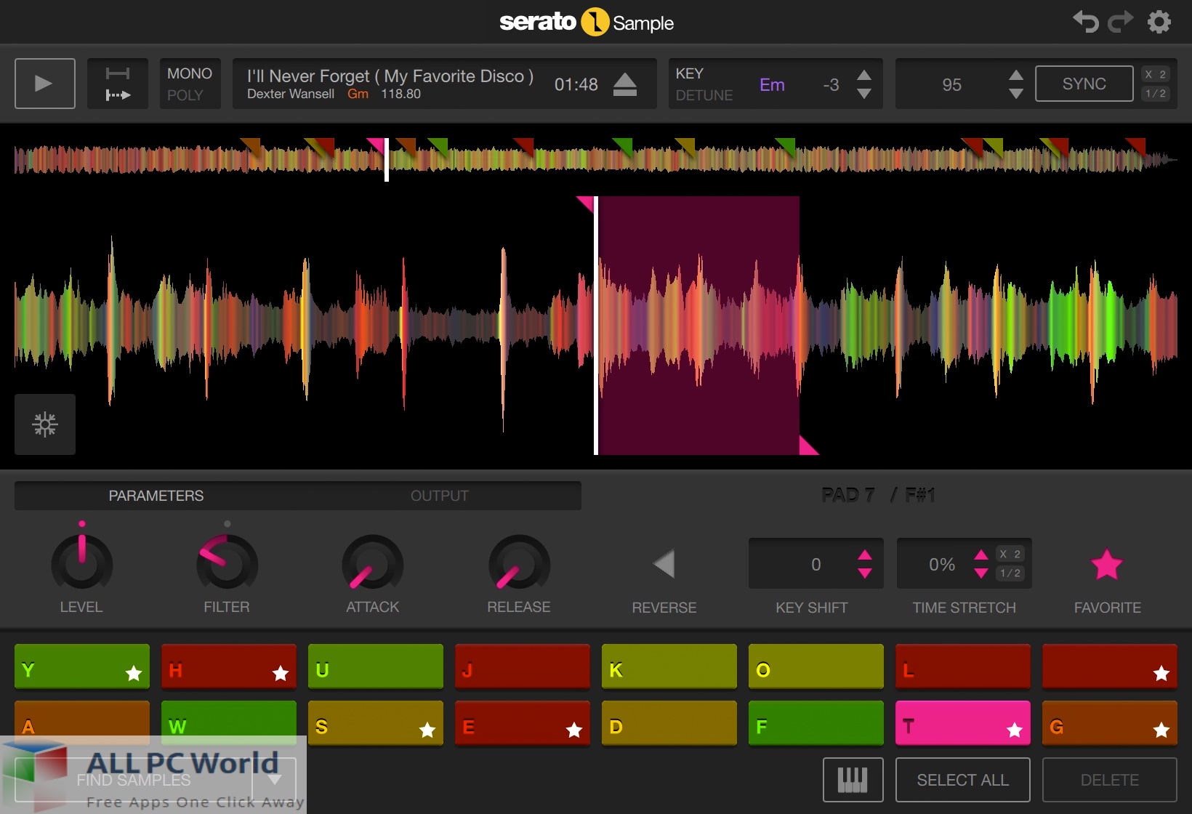Select red pad J
Image resolution: width=1192 pixels, height=814 pixels.
(523, 666)
